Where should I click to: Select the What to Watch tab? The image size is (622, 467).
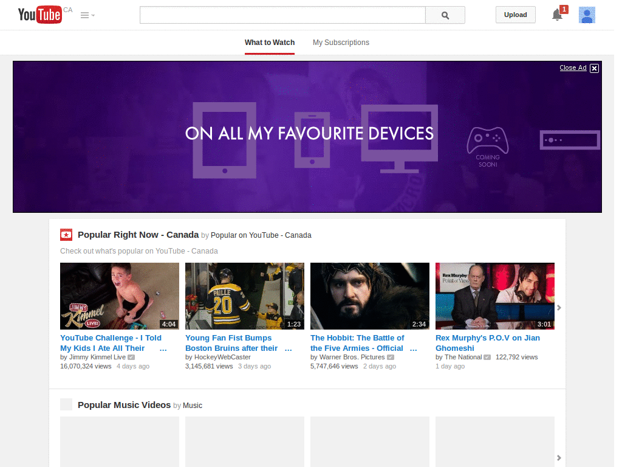pos(270,43)
